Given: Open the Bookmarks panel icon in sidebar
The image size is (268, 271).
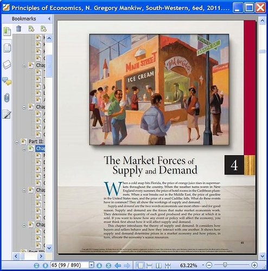Looking at the screenshot, I should tap(7, 31).
